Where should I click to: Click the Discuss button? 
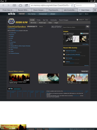point(42,27)
